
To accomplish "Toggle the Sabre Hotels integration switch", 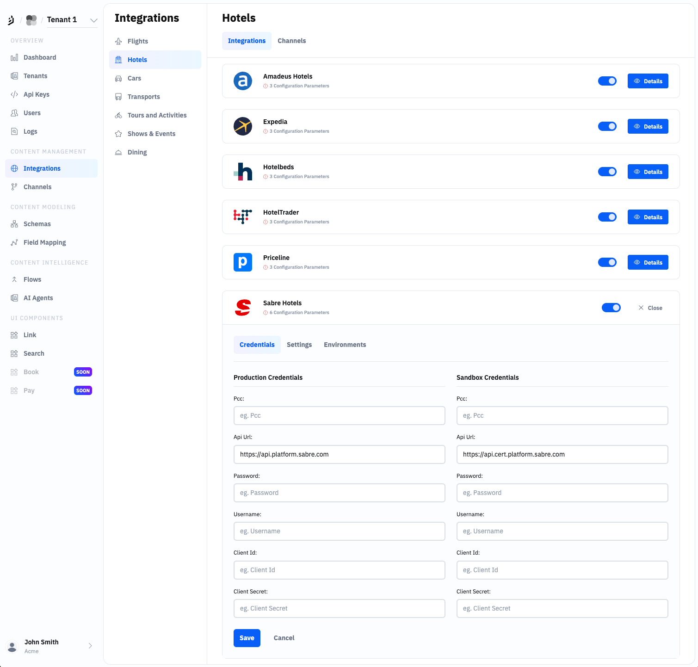I will (x=611, y=308).
